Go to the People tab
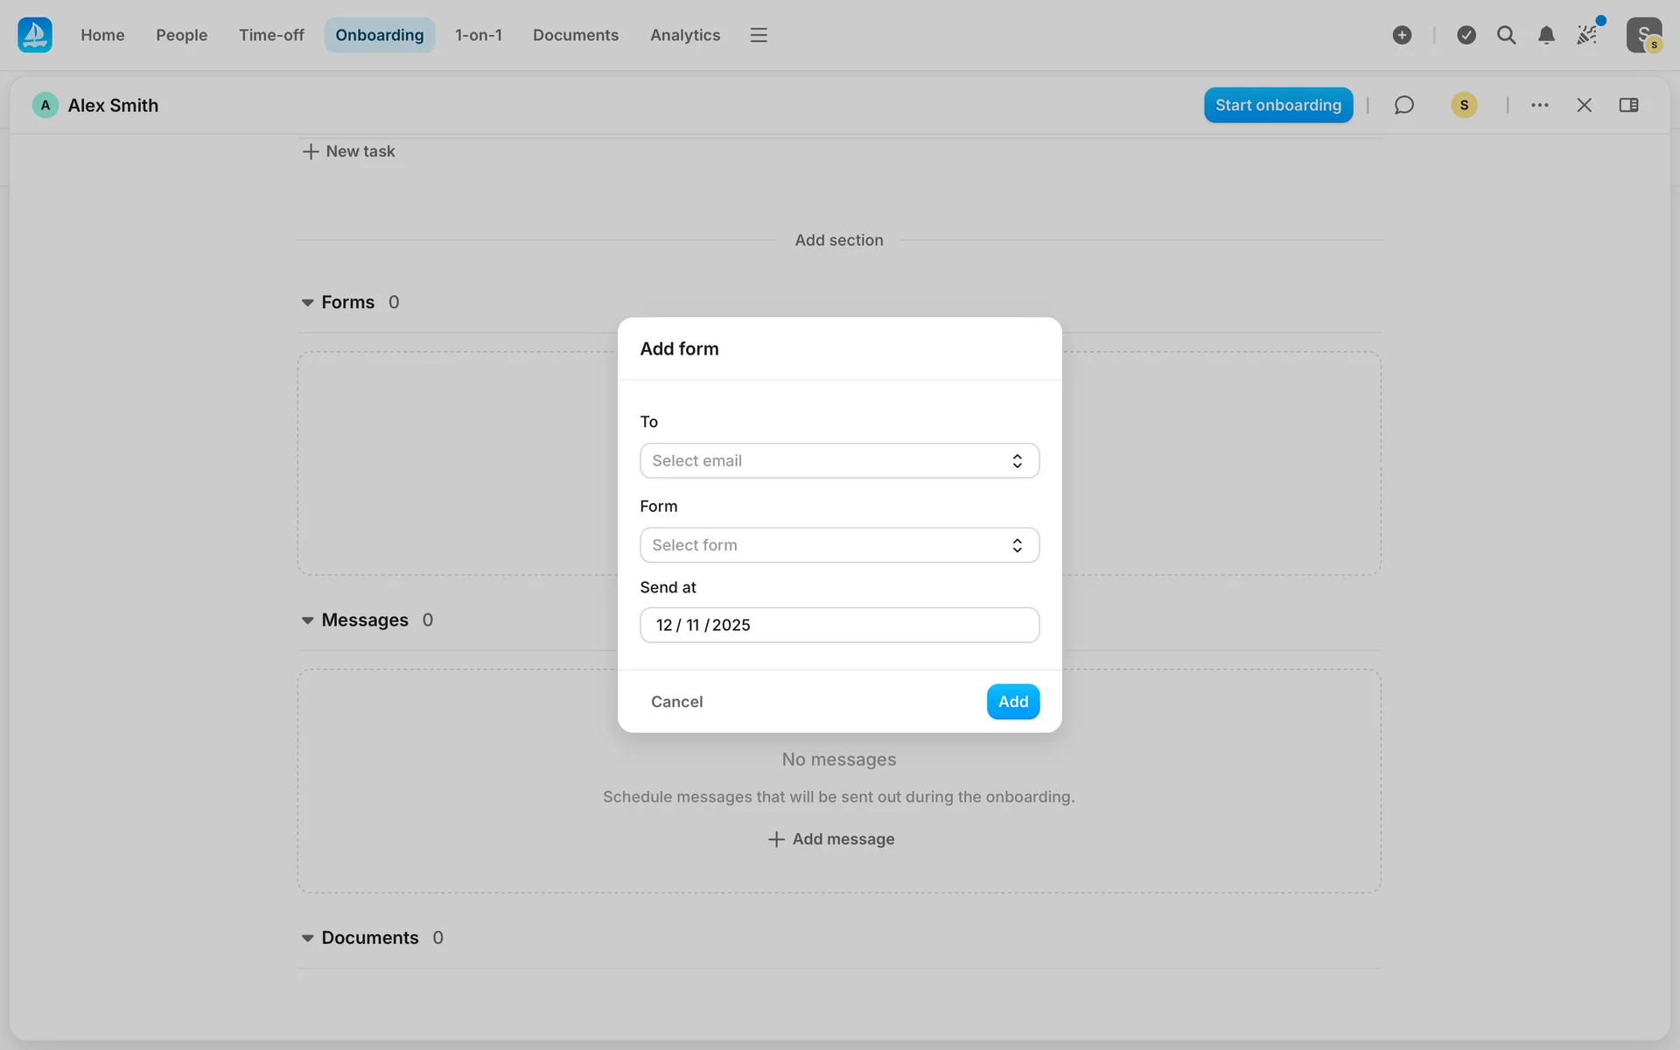 point(181,35)
